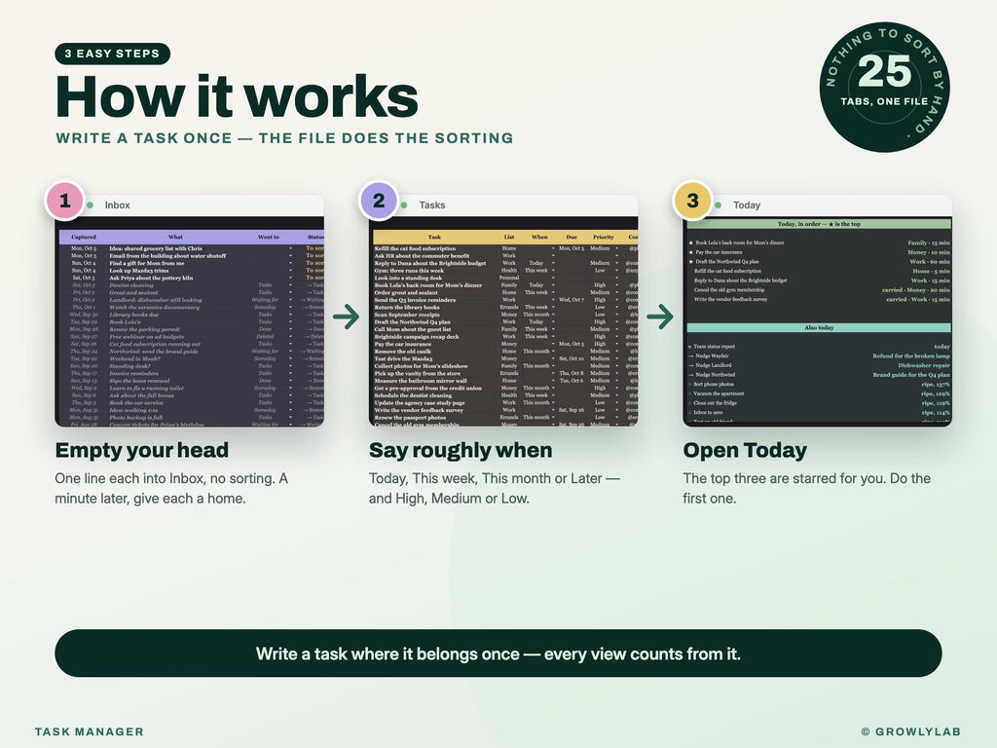The width and height of the screenshot is (997, 748).
Task: Click 'Today, in order' section header
Action: tap(819, 224)
